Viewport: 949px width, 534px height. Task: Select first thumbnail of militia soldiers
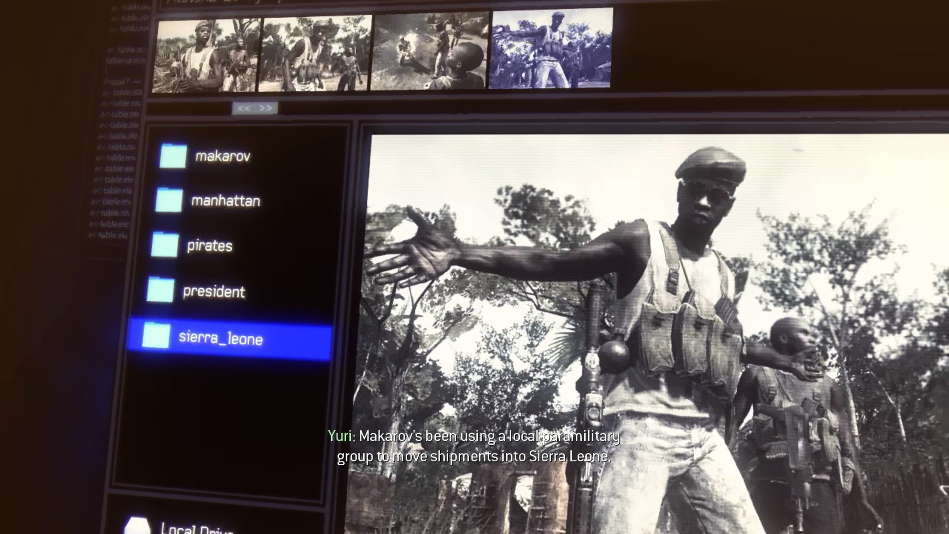pyautogui.click(x=207, y=55)
